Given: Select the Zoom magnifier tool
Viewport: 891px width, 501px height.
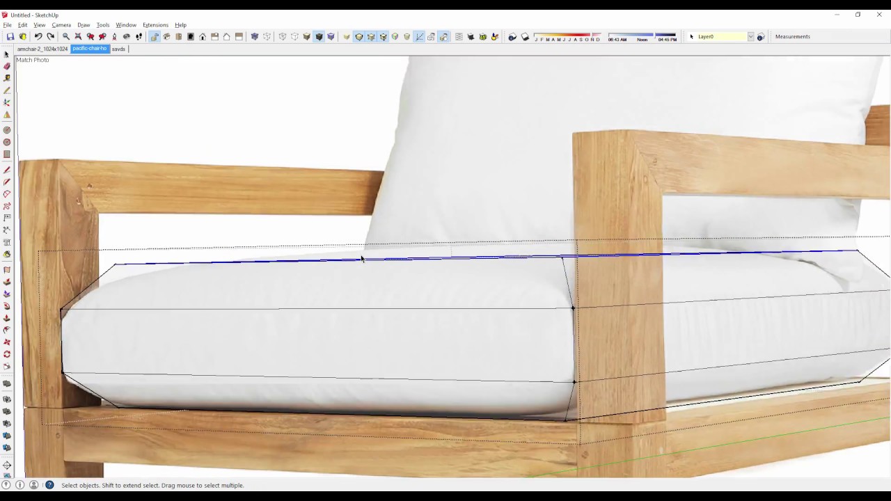Looking at the screenshot, I should pyautogui.click(x=65, y=37).
